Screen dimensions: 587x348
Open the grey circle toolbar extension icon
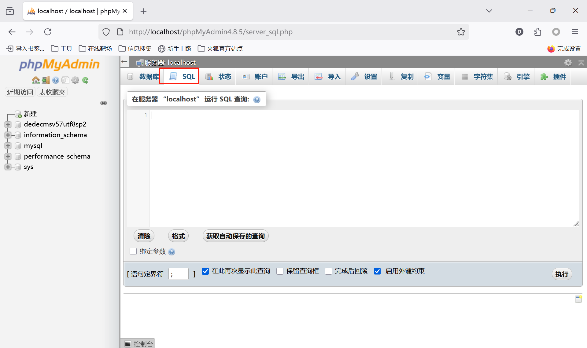click(x=556, y=32)
